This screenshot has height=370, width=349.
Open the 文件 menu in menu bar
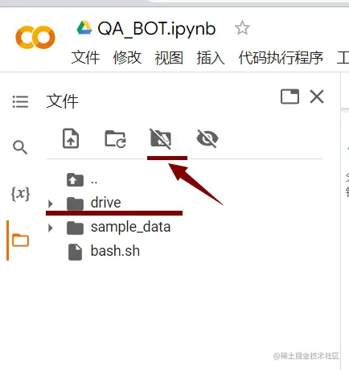coord(85,57)
